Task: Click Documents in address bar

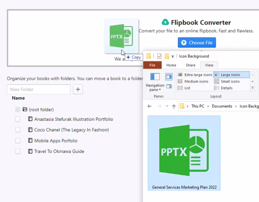Action: tap(222, 106)
